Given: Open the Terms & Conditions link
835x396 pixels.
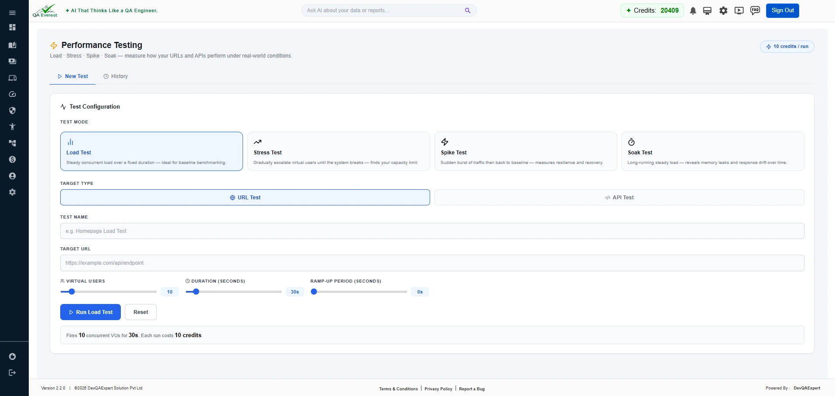Looking at the screenshot, I should coord(398,389).
